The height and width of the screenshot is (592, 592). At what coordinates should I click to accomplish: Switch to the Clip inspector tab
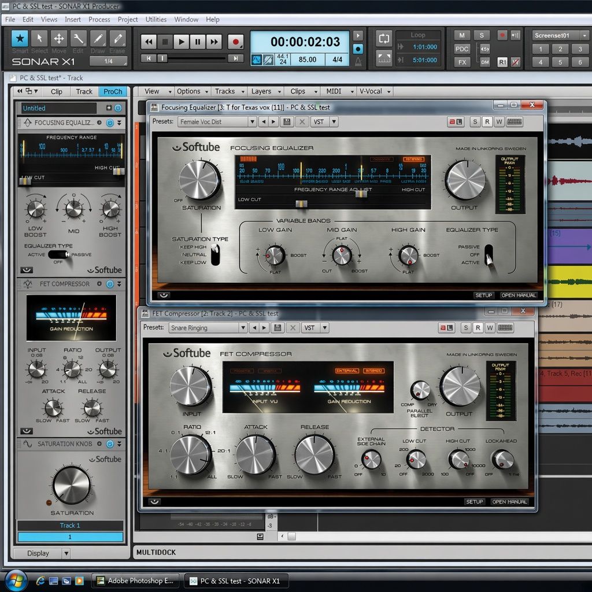[x=57, y=91]
